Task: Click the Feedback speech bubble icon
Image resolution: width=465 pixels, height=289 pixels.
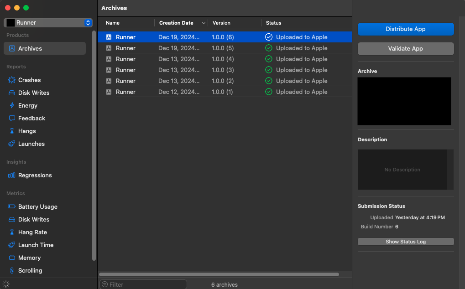Action: (12, 118)
